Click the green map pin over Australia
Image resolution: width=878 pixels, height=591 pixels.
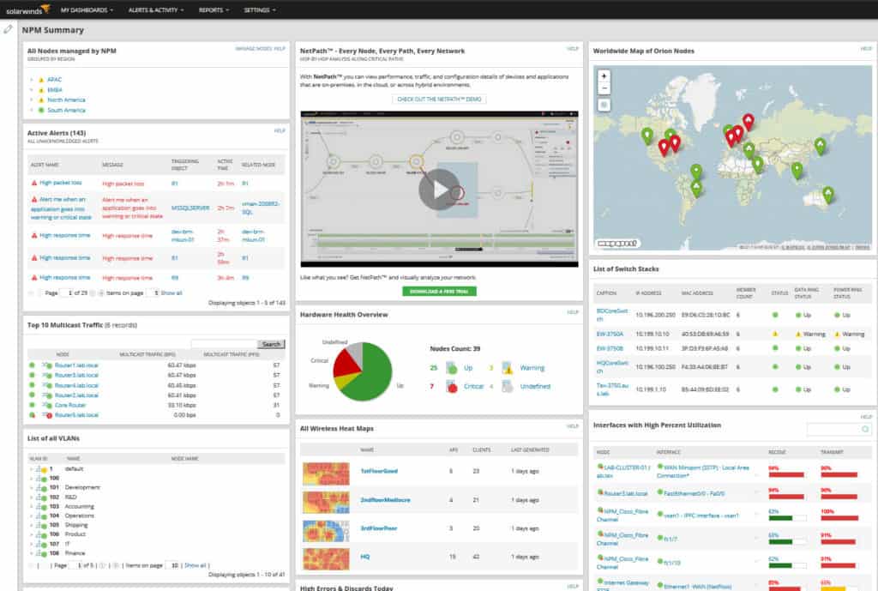click(827, 195)
